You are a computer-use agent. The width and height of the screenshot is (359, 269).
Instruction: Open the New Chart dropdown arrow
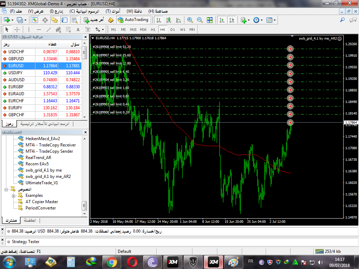(12, 20)
